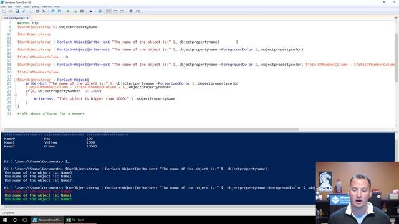The height and width of the screenshot is (224, 399).
Task: Click yellow 'The name of the object is: Name1' output
Action: click(37, 195)
